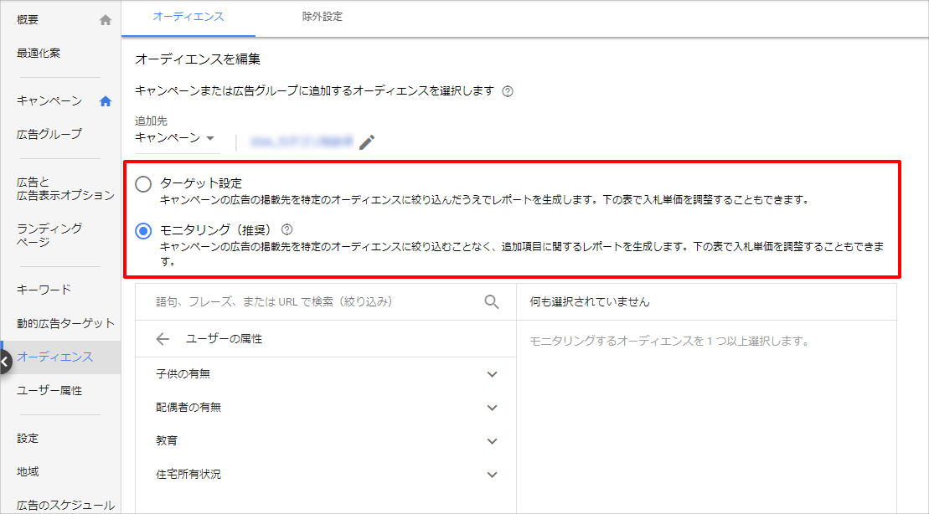The width and height of the screenshot is (929, 514).
Task: Select the ターゲット設定 radio button
Action: (143, 184)
